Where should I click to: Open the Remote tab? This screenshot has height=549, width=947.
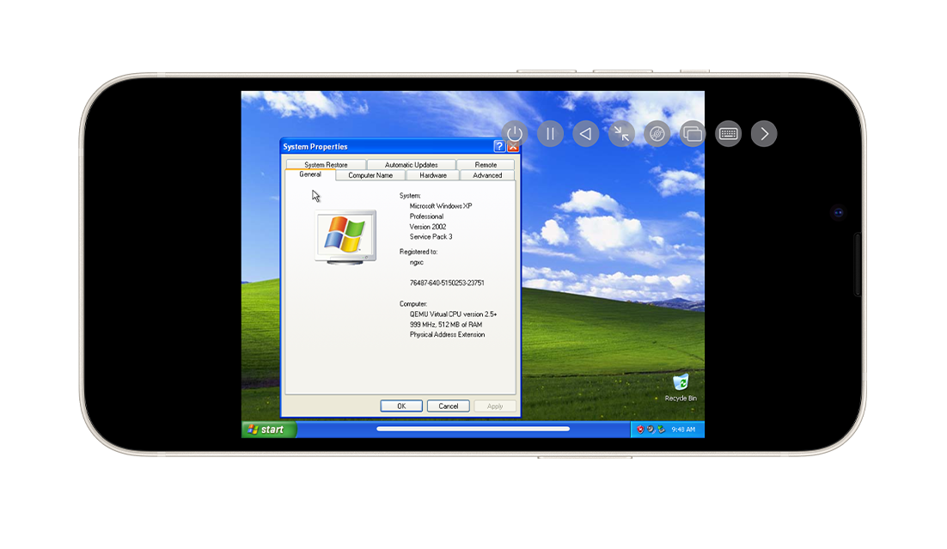(x=486, y=164)
